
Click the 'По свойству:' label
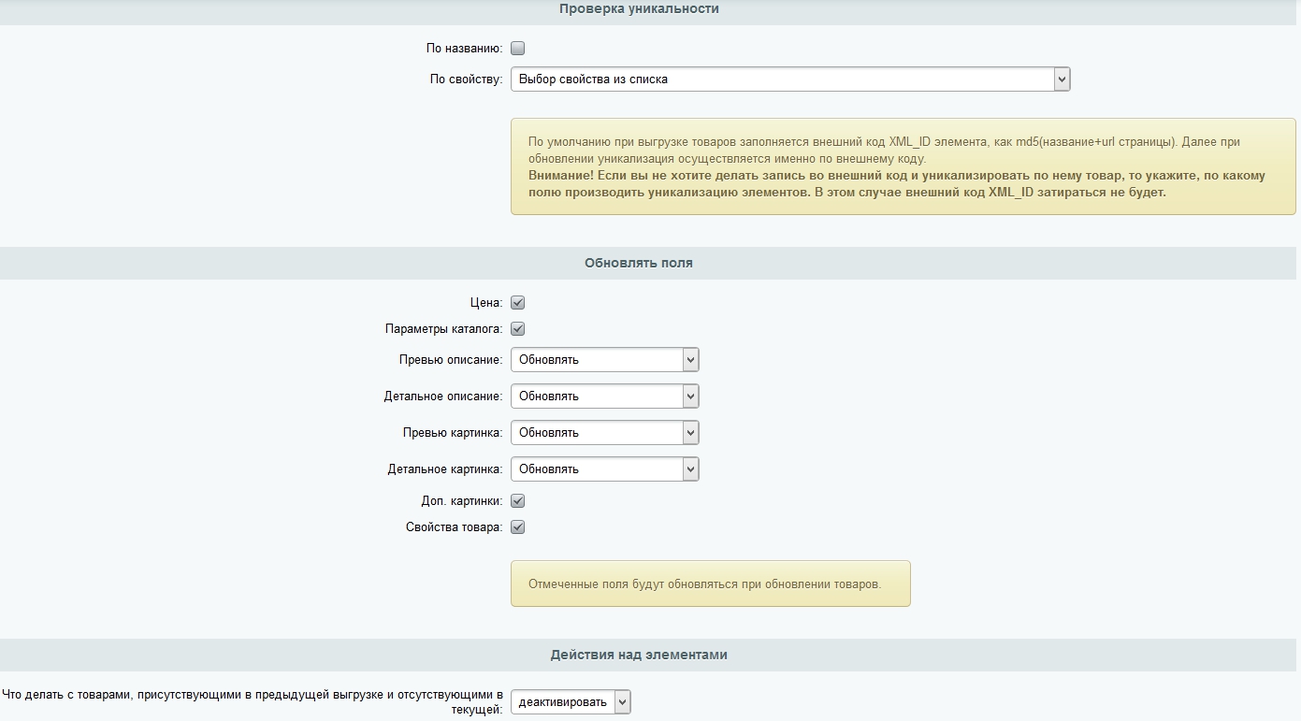pos(466,79)
